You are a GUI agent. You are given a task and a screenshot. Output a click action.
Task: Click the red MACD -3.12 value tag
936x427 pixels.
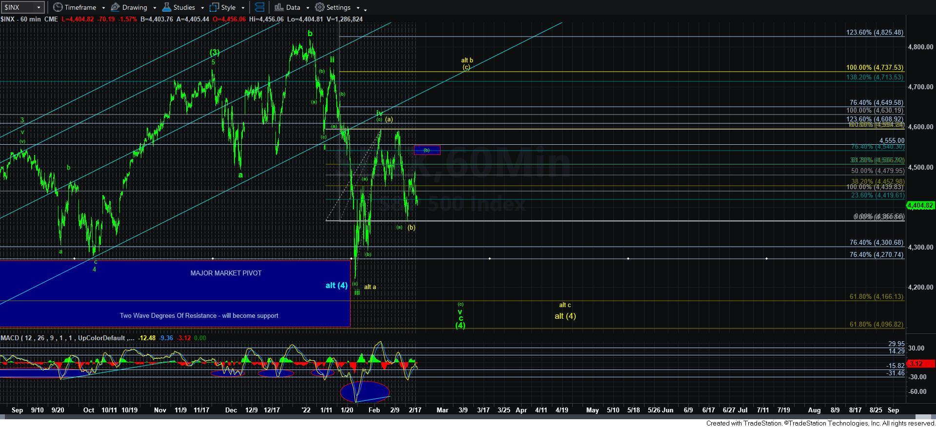coord(920,364)
